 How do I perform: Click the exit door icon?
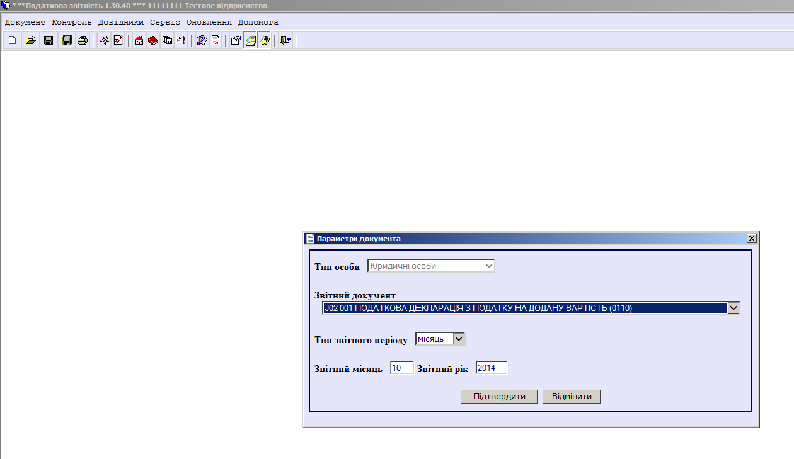[x=285, y=41]
